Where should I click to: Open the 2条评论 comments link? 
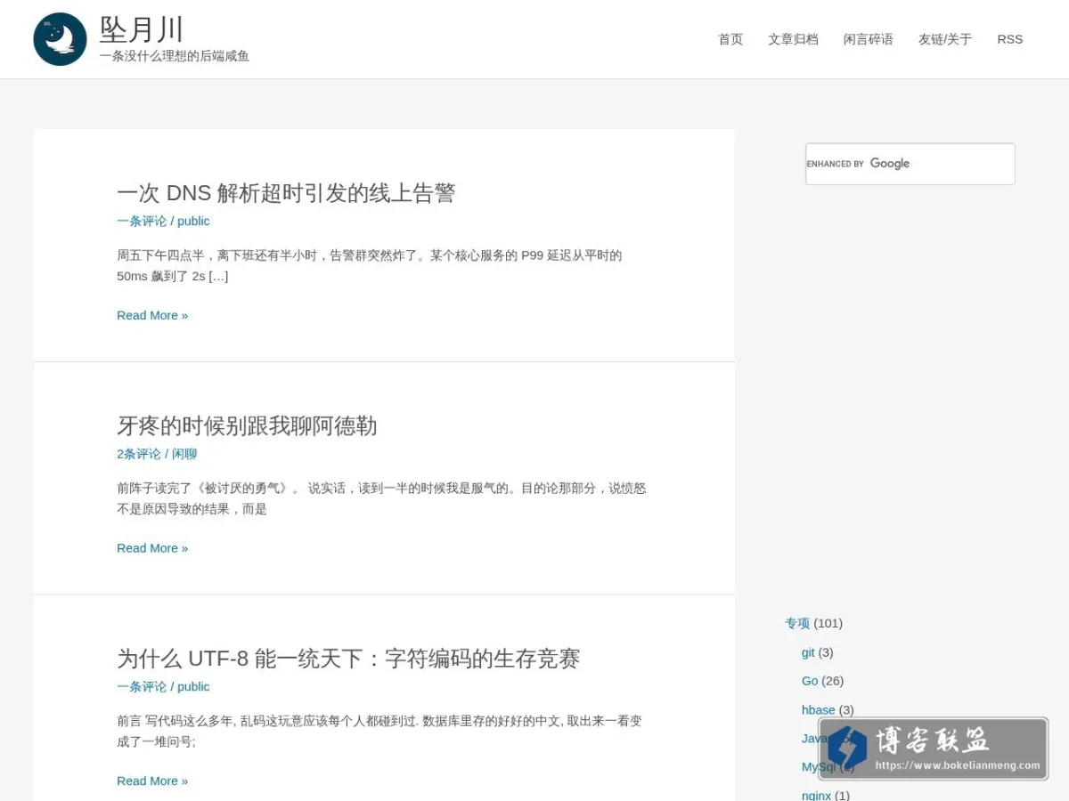[x=139, y=454]
